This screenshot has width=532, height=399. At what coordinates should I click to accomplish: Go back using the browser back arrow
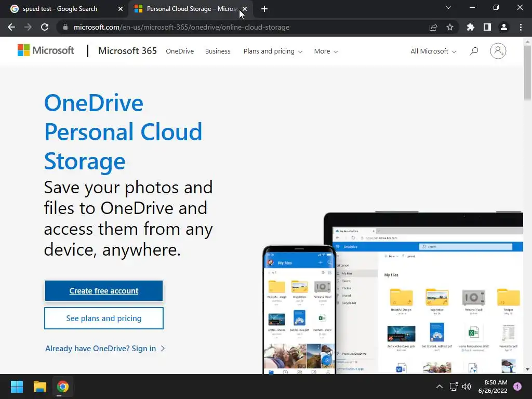[x=11, y=27]
